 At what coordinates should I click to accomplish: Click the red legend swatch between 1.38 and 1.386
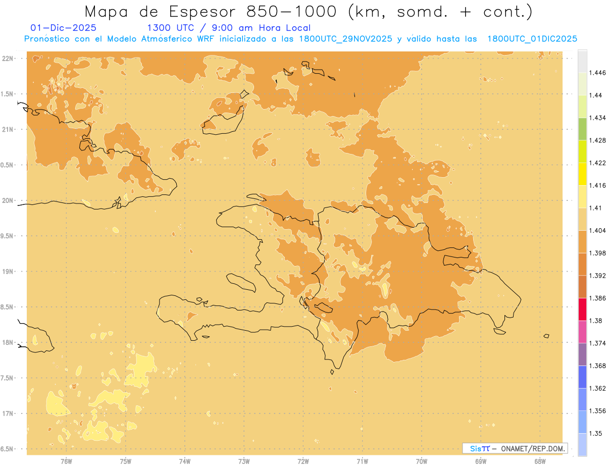582,309
